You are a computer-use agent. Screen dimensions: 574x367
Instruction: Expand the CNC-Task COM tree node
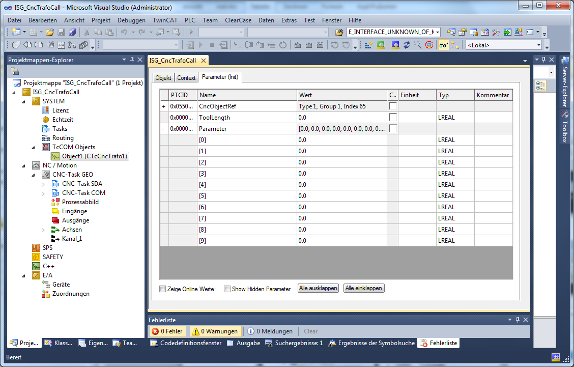pyautogui.click(x=43, y=193)
